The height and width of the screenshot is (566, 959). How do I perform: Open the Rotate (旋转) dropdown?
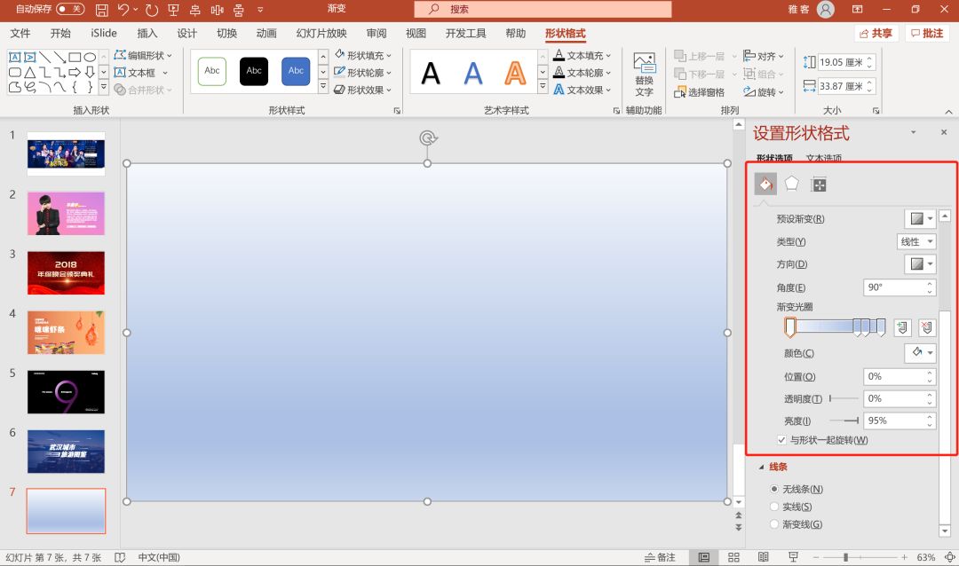764,92
